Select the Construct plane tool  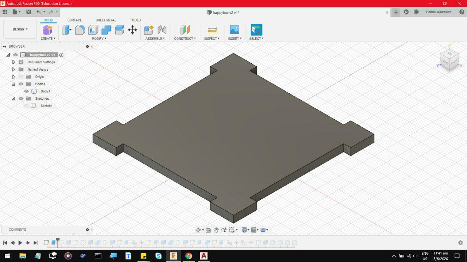[x=185, y=30]
